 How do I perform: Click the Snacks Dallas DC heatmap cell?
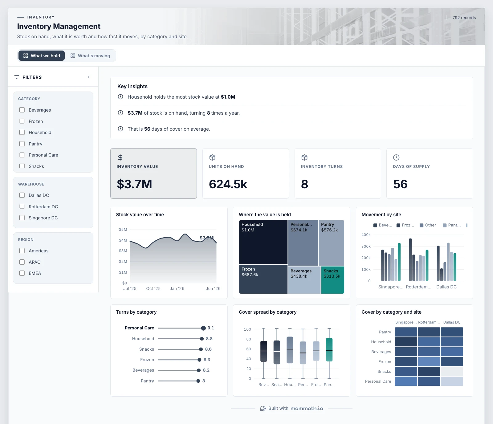tap(452, 371)
